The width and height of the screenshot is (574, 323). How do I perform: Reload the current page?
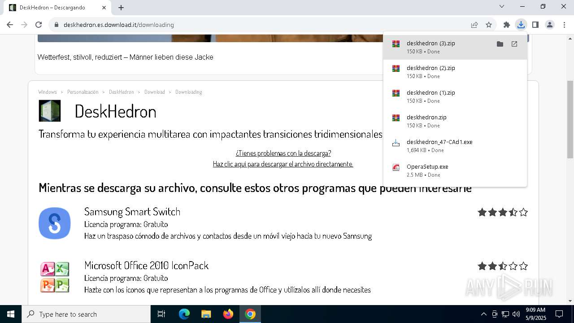pos(39,25)
